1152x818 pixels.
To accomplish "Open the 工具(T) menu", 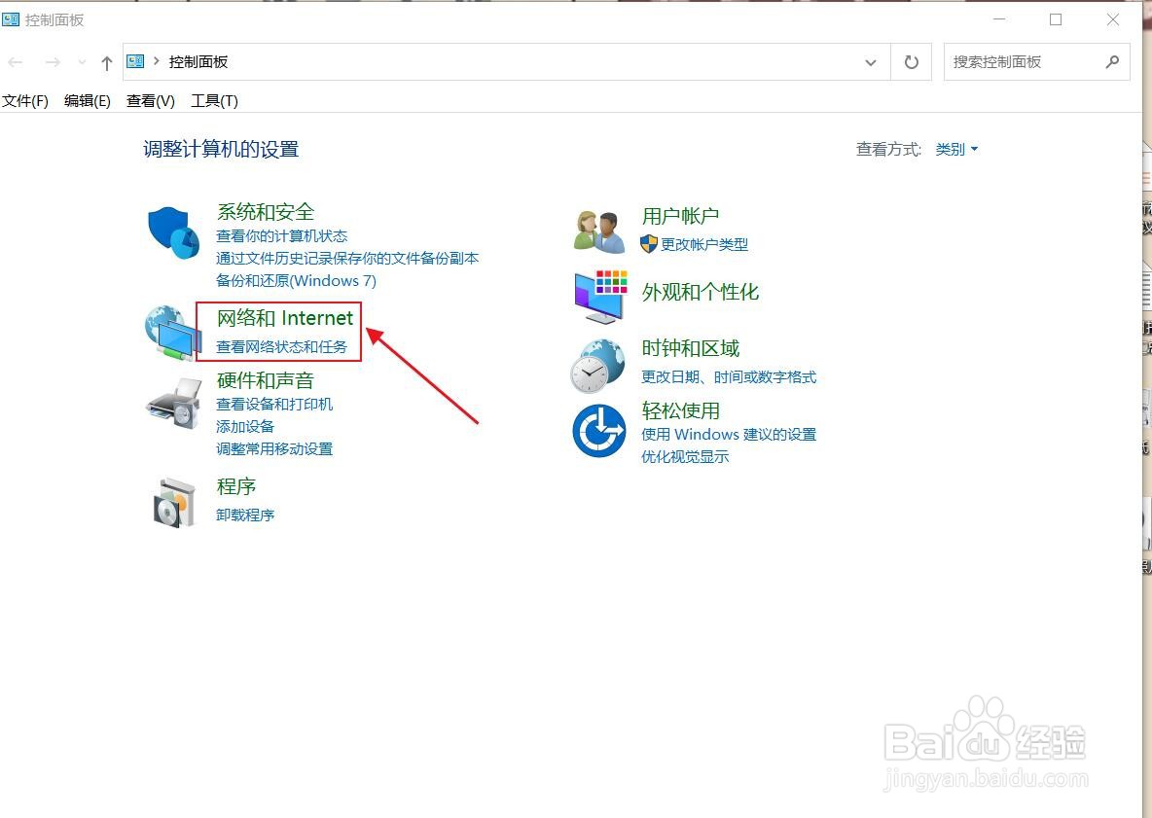I will tap(213, 100).
